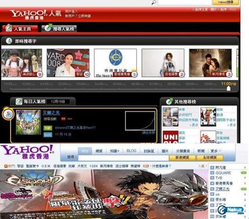Click the timeline slider handle at 11:00PM
The width and height of the screenshot is (249, 219).
(x=228, y=88)
